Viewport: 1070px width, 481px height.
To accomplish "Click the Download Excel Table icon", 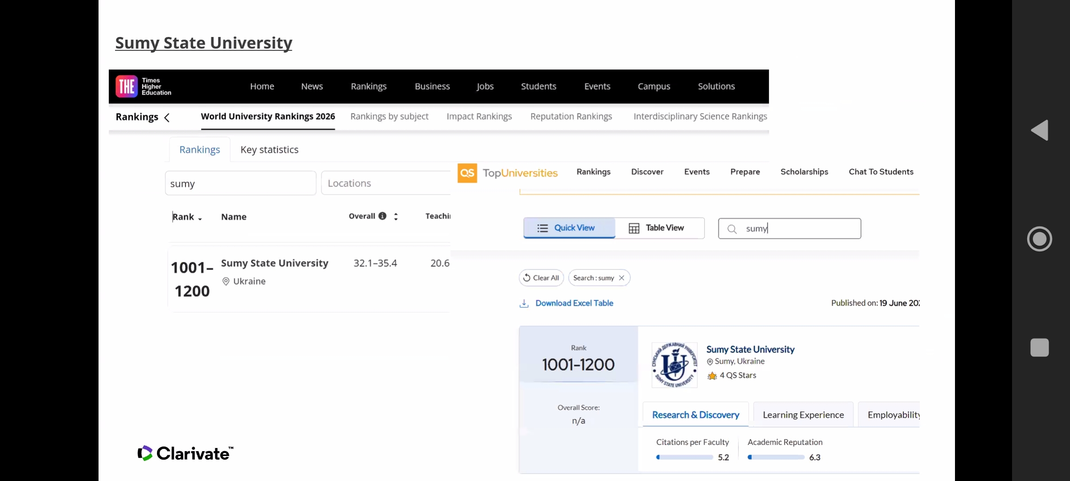I will point(524,304).
